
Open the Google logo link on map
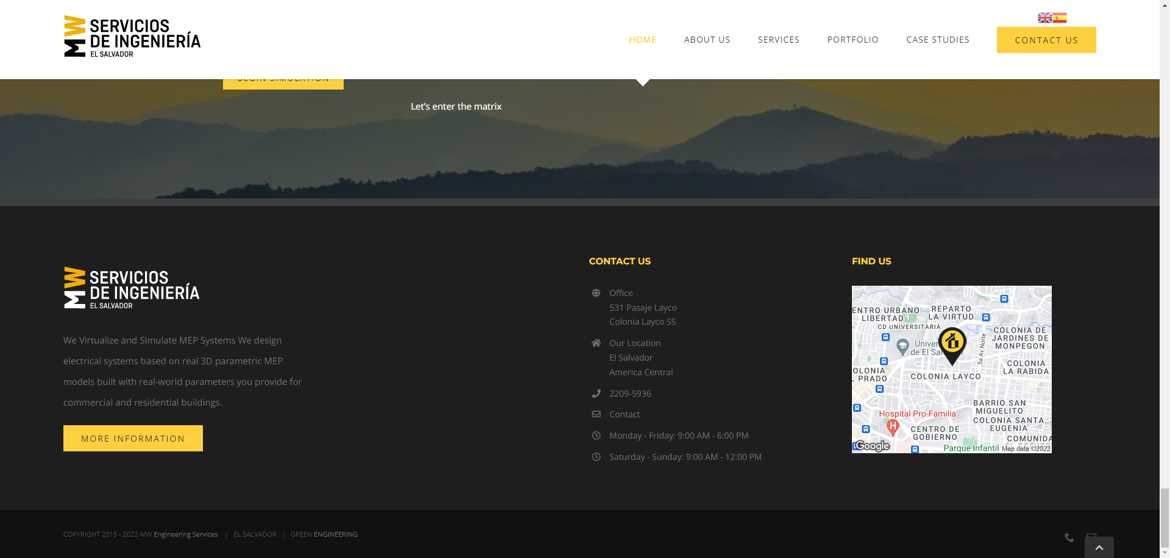872,446
